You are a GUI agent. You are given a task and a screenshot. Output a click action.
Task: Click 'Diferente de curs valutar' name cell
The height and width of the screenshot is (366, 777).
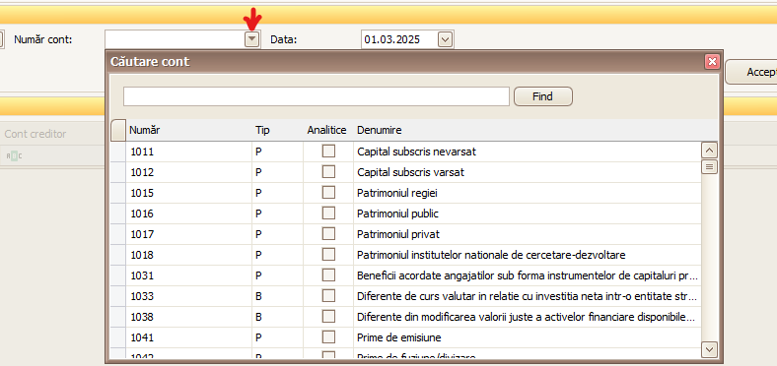[528, 297]
